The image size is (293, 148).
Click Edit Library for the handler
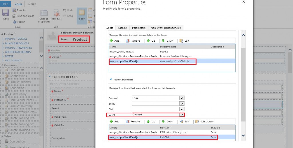point(204,121)
